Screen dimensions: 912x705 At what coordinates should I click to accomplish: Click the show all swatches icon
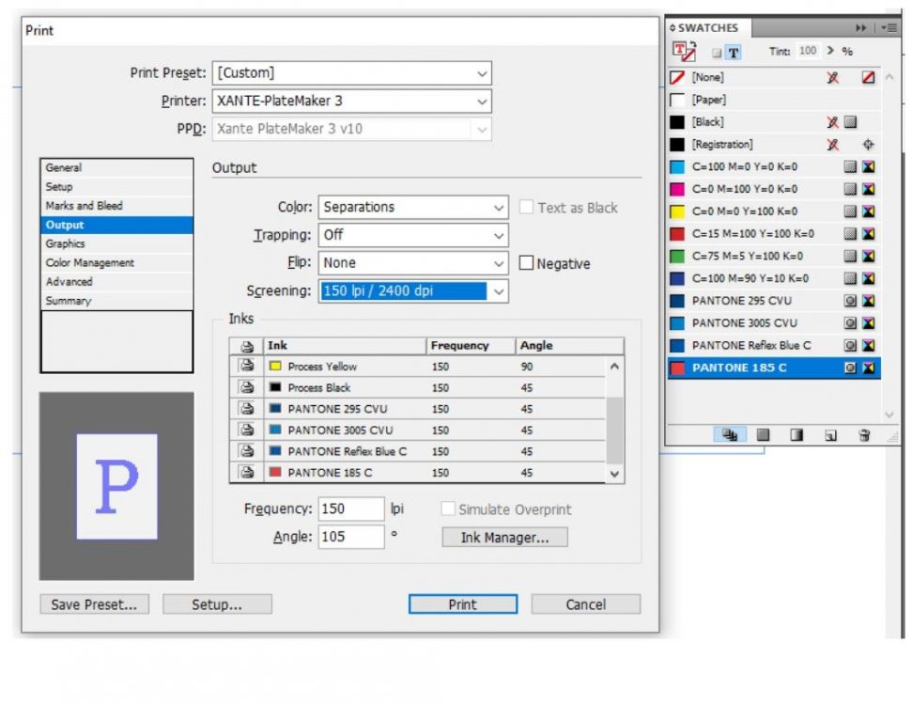[x=730, y=434]
